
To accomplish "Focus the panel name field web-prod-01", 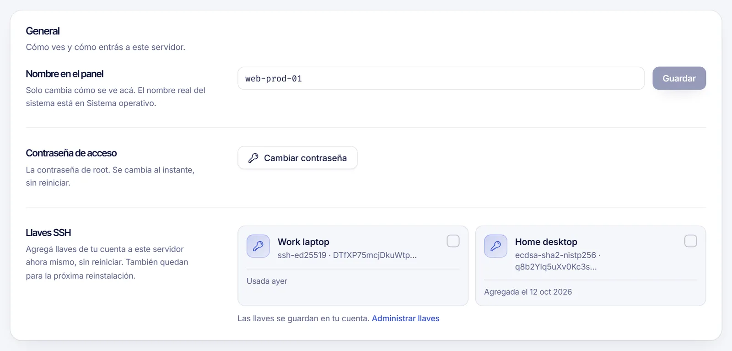I will 441,78.
